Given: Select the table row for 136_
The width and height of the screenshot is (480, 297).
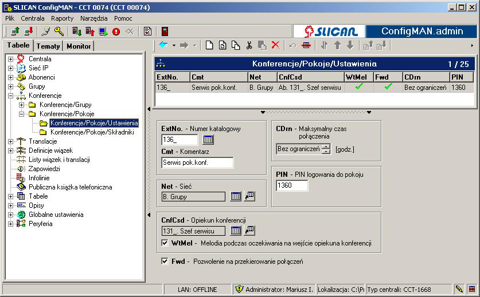Looking at the screenshot, I should (314, 88).
